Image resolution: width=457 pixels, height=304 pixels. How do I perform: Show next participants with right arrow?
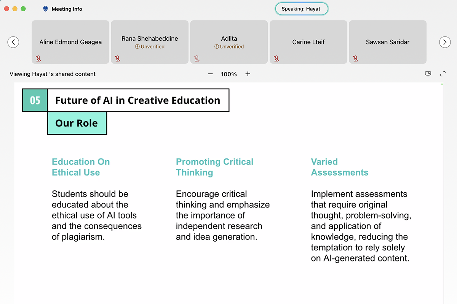click(x=445, y=42)
